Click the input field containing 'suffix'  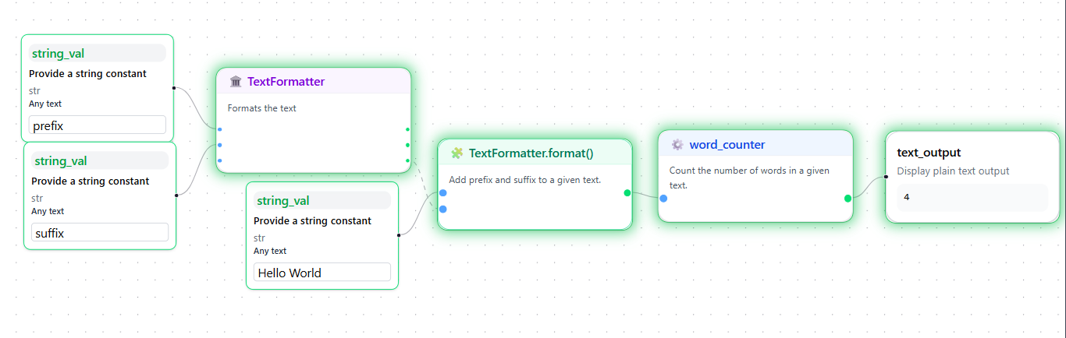100,232
